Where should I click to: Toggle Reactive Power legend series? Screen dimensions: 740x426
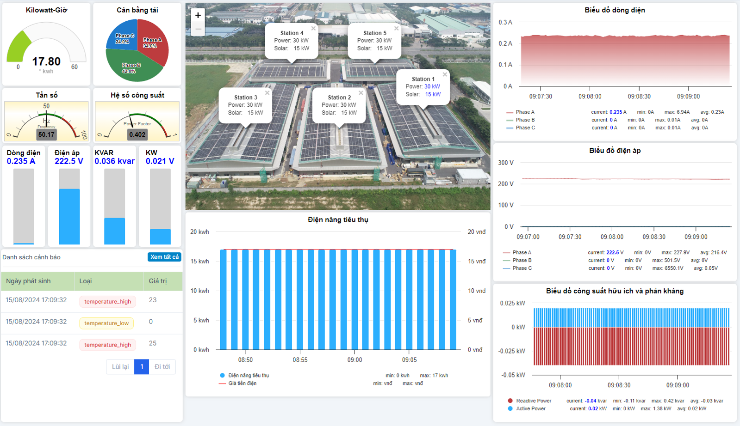pyautogui.click(x=533, y=401)
